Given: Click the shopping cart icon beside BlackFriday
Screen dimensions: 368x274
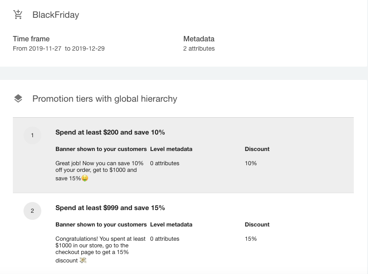Looking at the screenshot, I should (x=18, y=15).
